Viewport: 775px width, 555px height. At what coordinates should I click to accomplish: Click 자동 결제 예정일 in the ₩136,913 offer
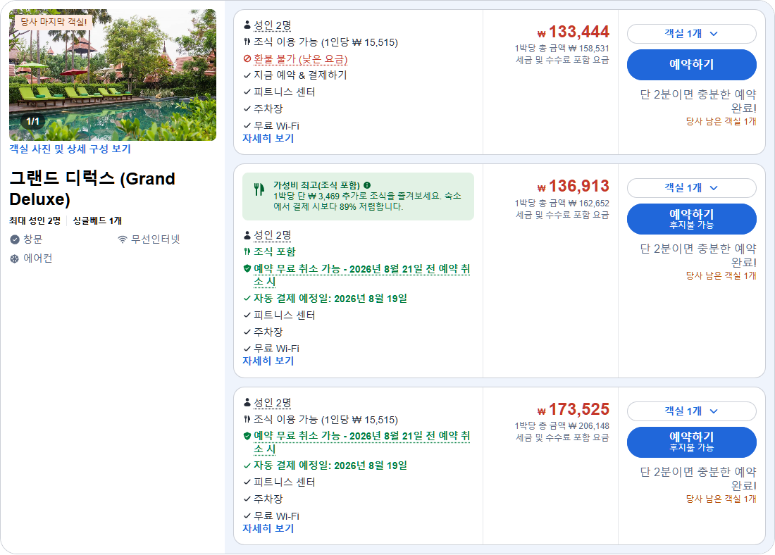[x=330, y=299]
